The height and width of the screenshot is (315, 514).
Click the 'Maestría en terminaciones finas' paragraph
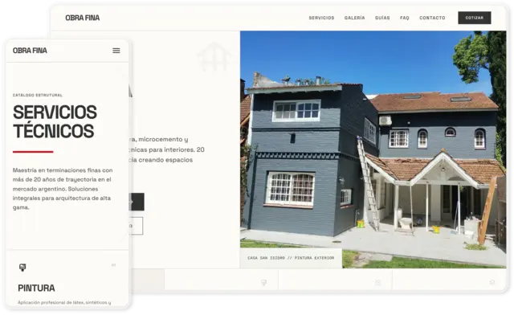(63, 189)
